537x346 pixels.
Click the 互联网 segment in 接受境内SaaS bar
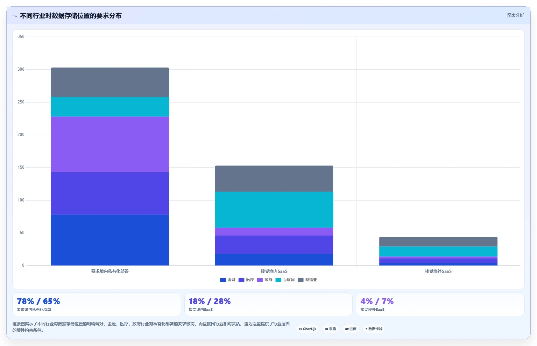[274, 210]
